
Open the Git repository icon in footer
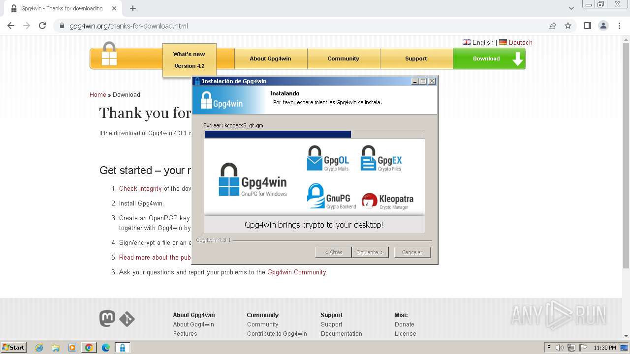click(127, 319)
